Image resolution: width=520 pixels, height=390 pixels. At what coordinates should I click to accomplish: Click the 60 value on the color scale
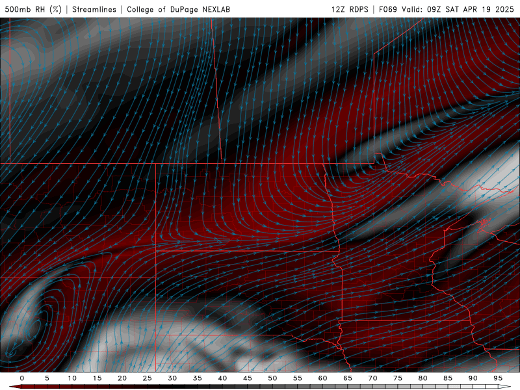click(322, 378)
